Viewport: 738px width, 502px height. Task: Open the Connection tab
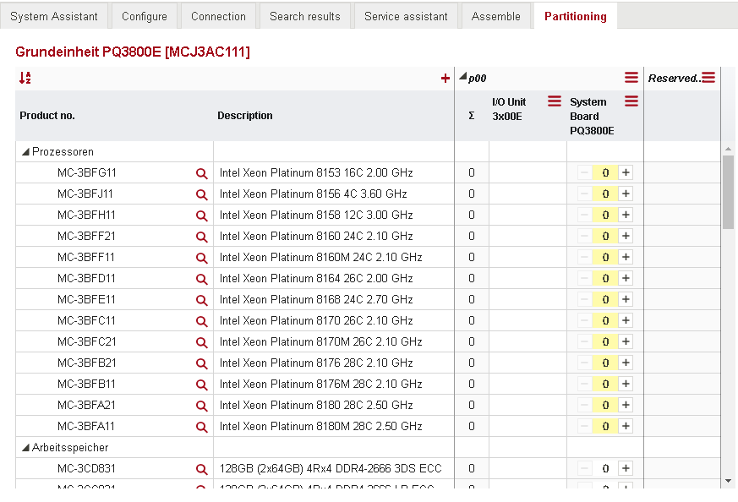[x=218, y=16]
